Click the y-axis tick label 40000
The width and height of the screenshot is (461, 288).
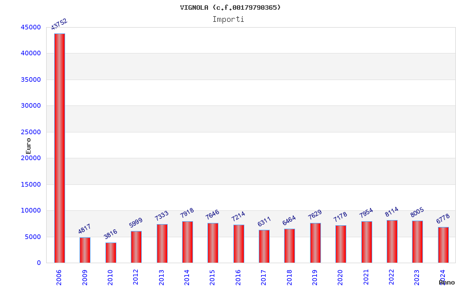[x=31, y=54]
